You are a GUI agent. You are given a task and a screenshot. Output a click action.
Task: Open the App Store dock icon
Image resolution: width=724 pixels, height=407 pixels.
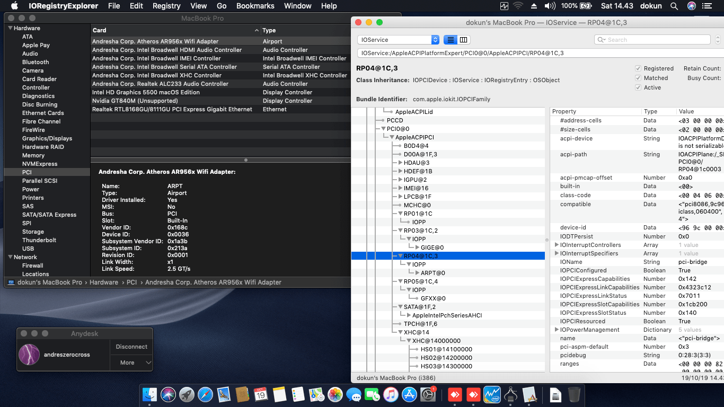[x=409, y=395]
